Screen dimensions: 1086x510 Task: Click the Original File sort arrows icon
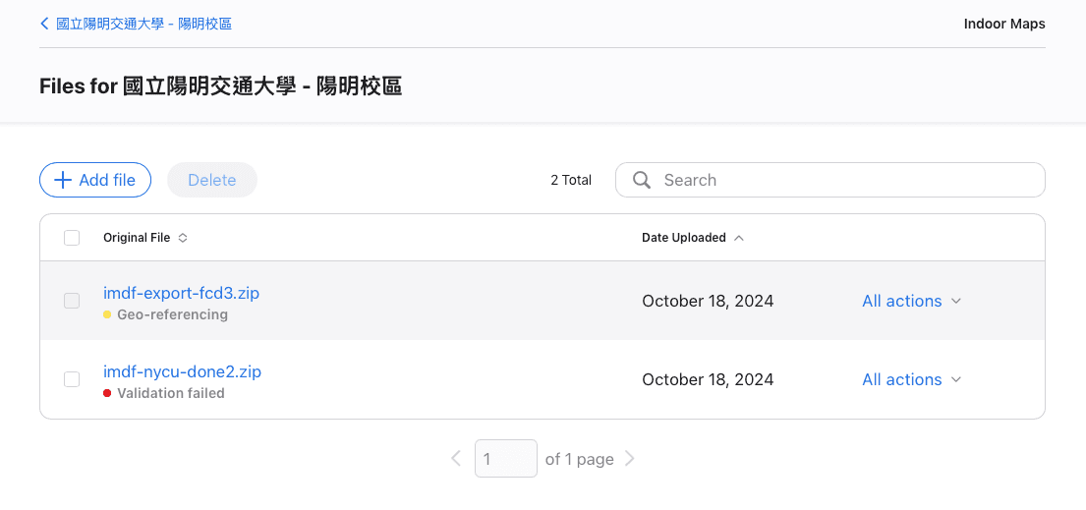pyautogui.click(x=183, y=238)
